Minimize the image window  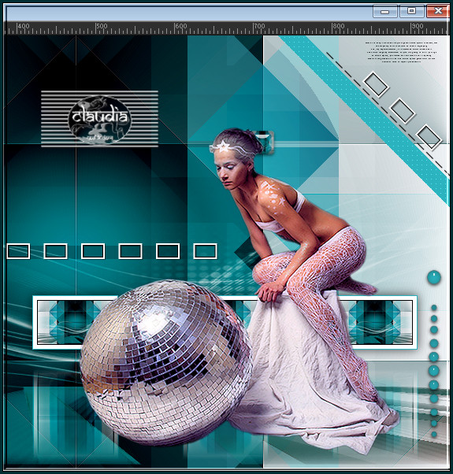(x=384, y=11)
